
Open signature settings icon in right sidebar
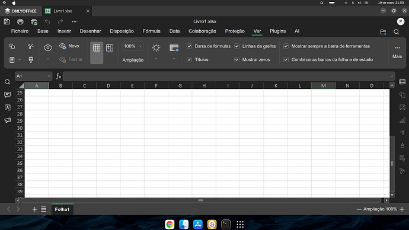tap(402, 171)
